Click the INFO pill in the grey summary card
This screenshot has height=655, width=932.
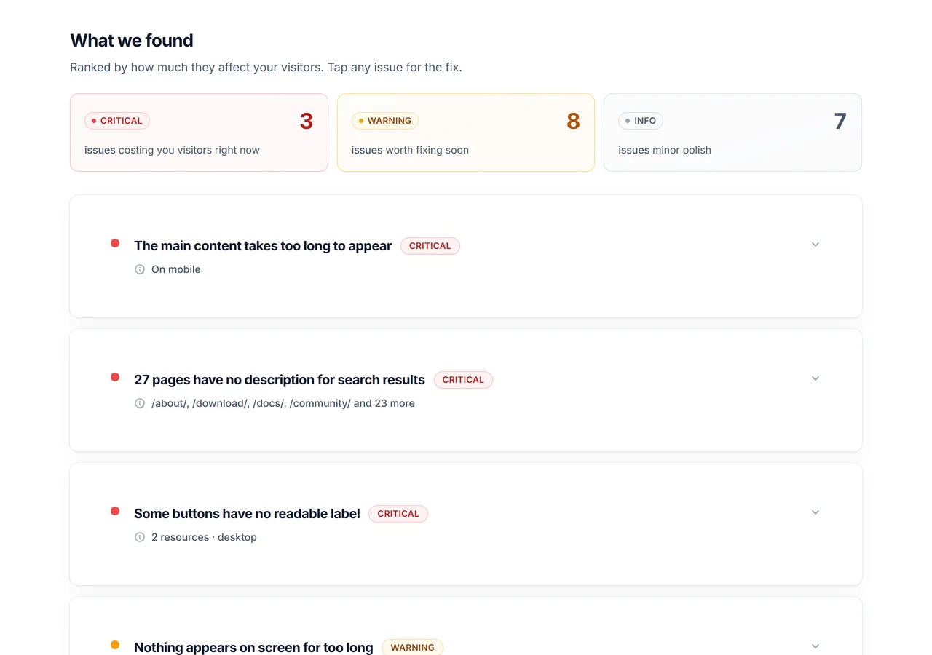point(641,121)
